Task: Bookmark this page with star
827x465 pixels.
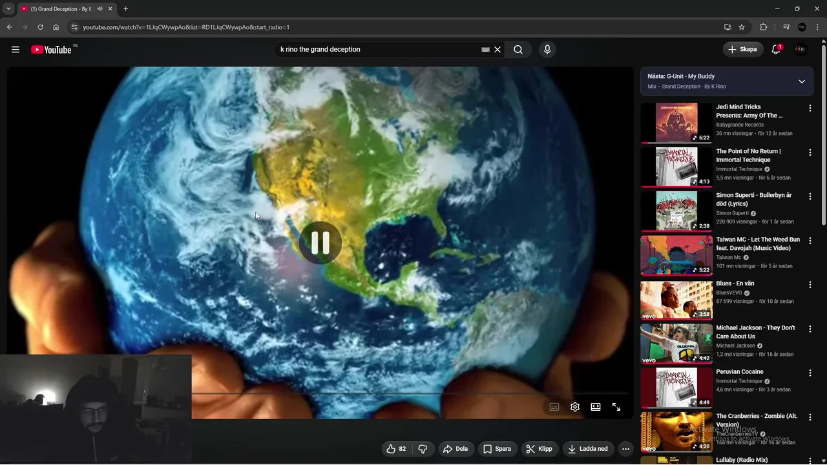Action: (742, 27)
